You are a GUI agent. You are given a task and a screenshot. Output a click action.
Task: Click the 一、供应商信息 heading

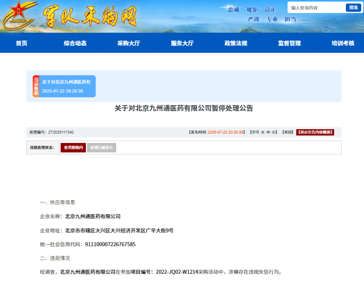click(x=57, y=202)
